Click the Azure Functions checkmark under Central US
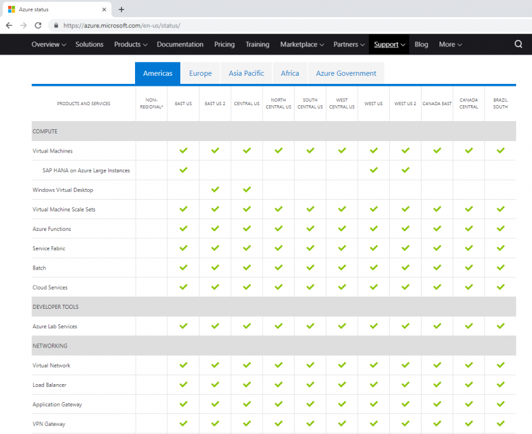532x434 pixels. tap(247, 229)
